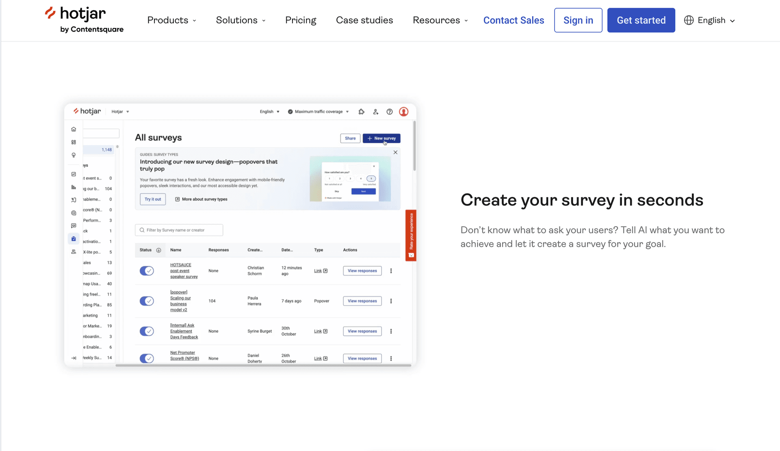The height and width of the screenshot is (451, 780).
Task: Click the app horizontal scrollbar
Action: pos(263,365)
